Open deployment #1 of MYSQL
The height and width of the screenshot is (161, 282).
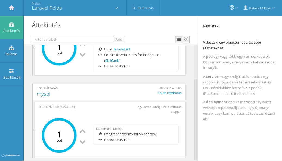click(x=73, y=107)
